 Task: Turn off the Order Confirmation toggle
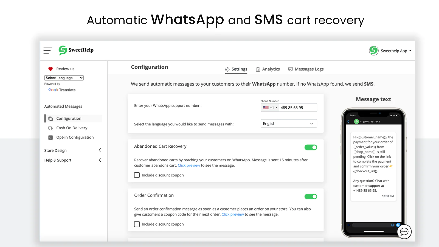(311, 197)
